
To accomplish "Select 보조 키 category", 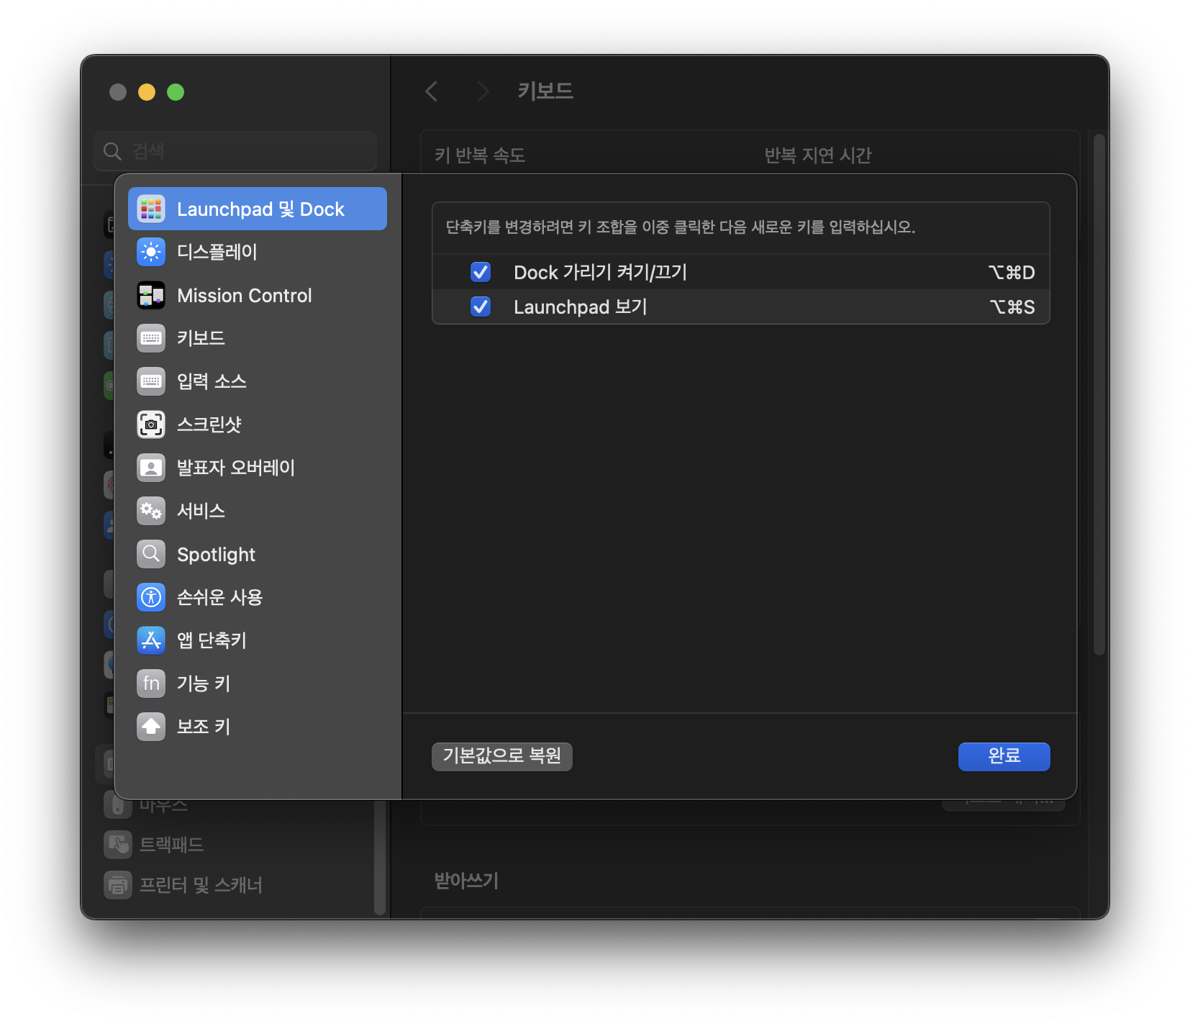I will [x=258, y=727].
